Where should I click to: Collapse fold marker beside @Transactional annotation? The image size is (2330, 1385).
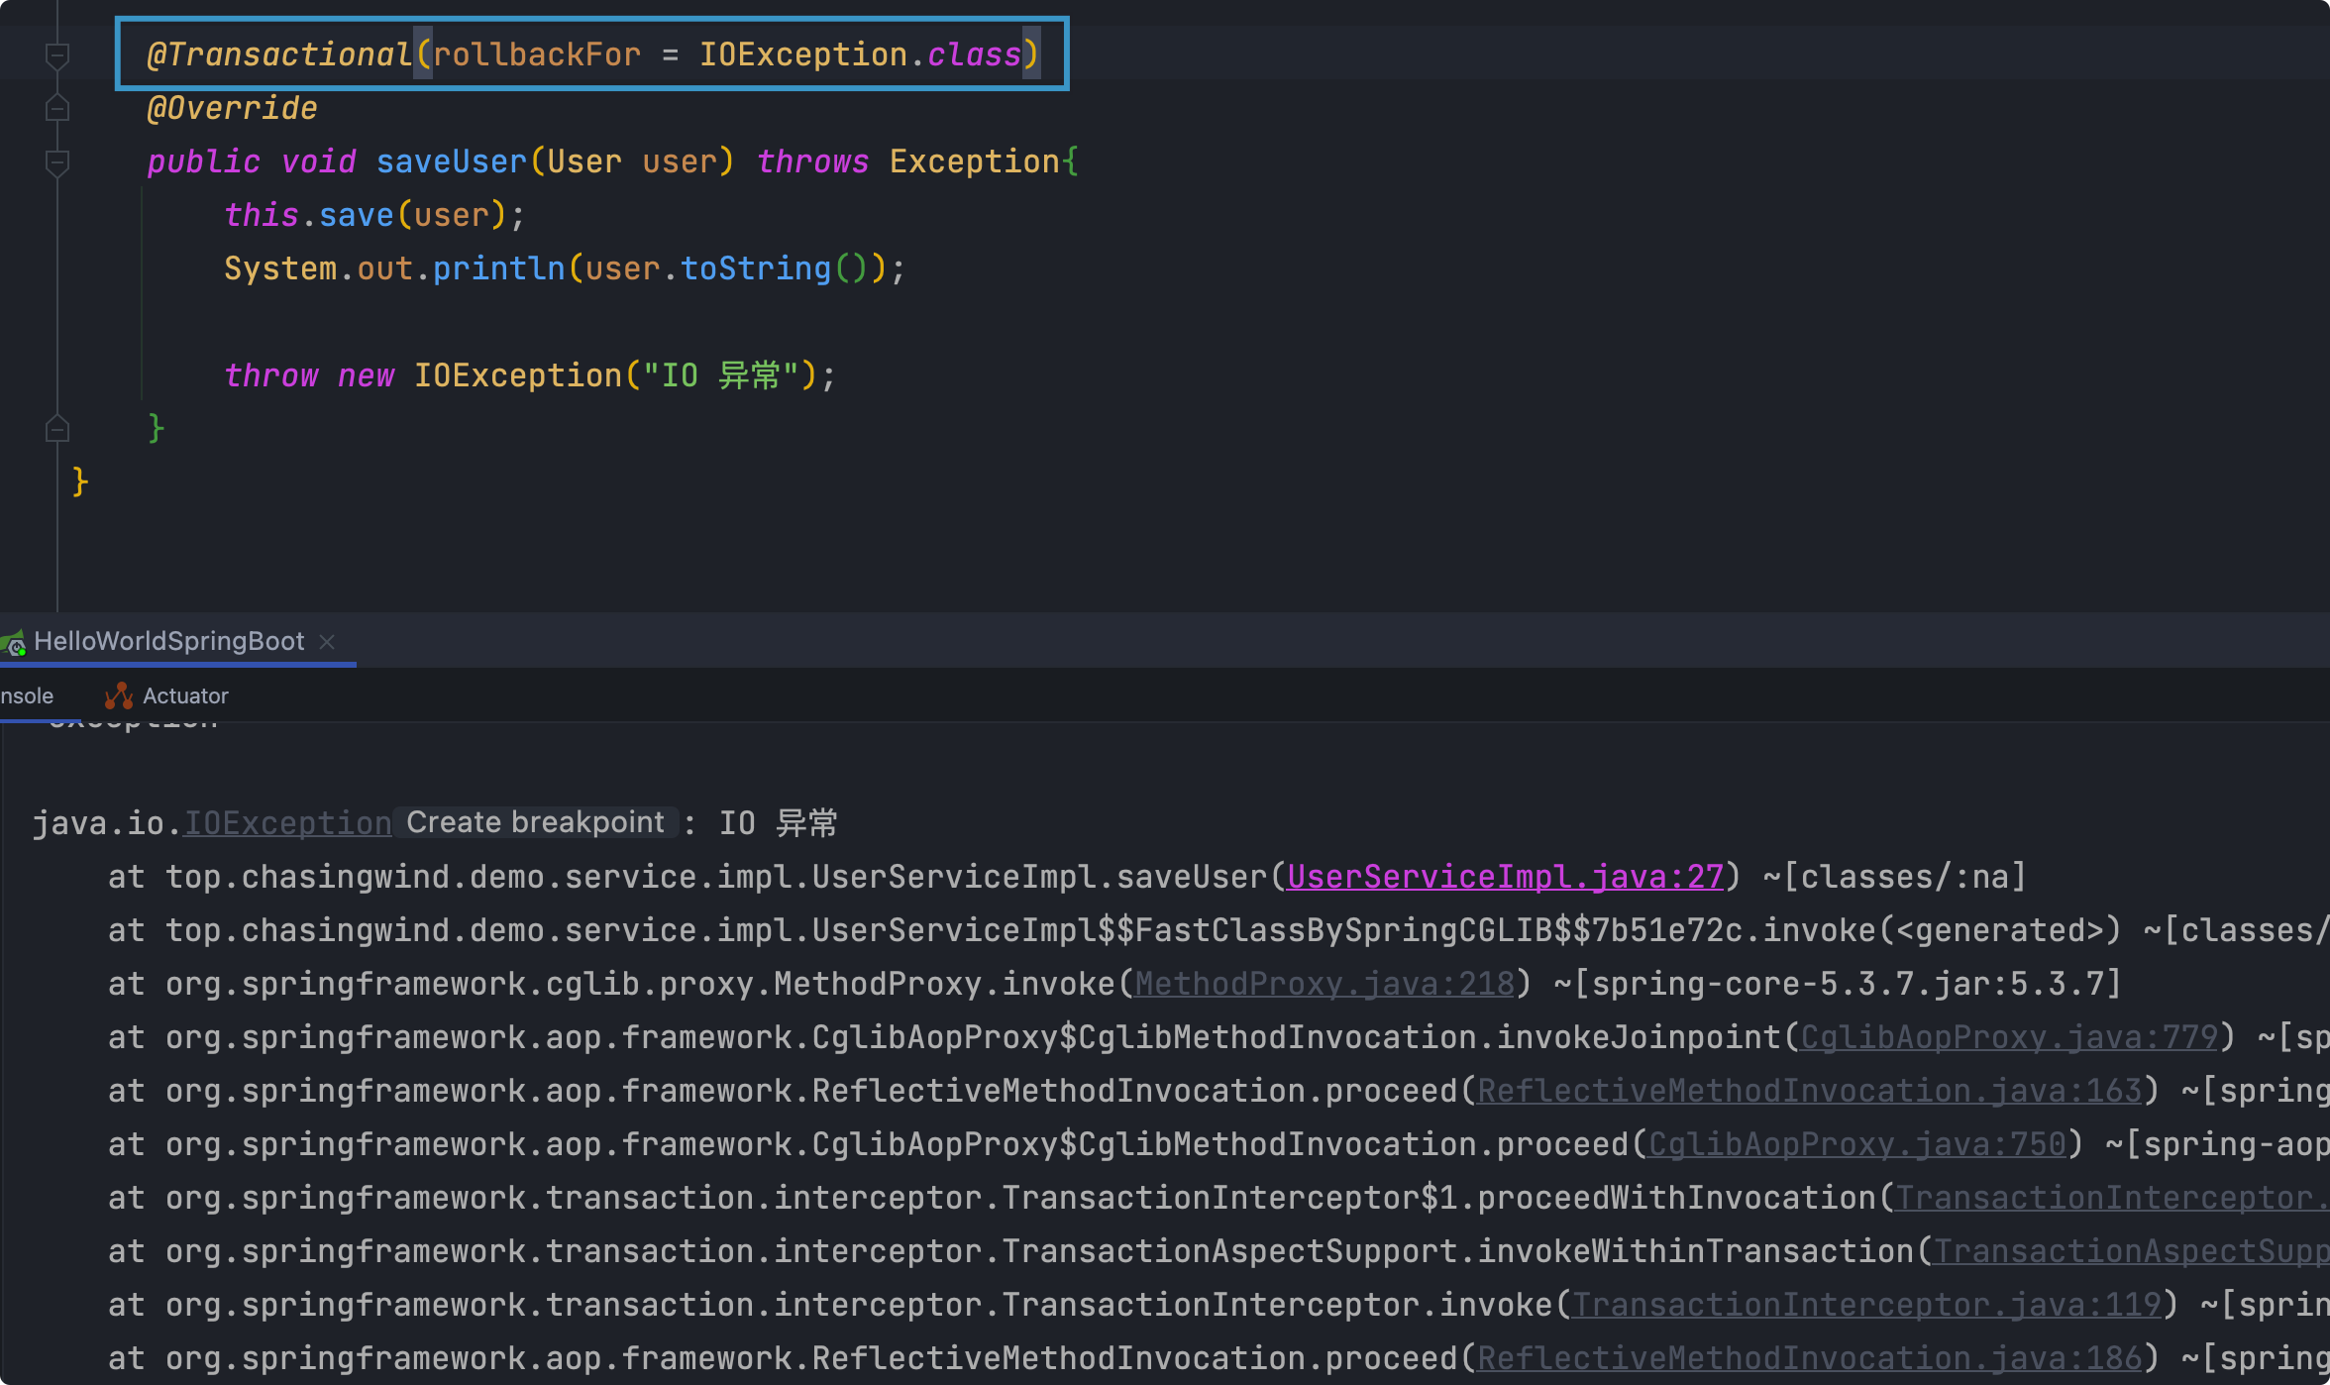click(x=57, y=54)
